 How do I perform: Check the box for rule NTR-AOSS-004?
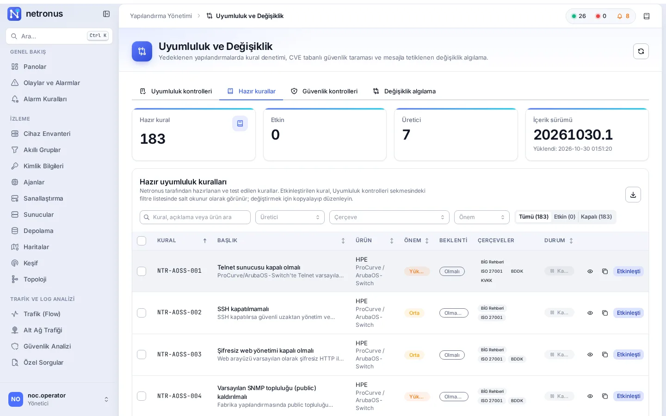142,396
